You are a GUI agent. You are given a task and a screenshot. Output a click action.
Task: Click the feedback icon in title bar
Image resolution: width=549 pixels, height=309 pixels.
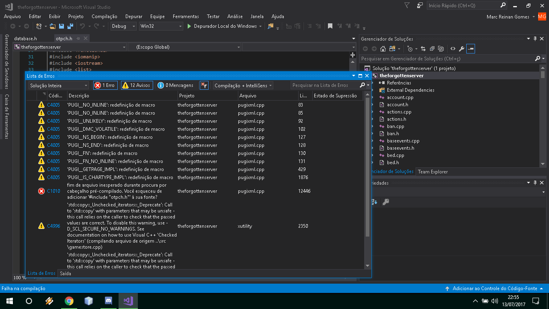[420, 6]
